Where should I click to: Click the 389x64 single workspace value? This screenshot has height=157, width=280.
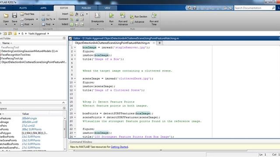(29, 118)
